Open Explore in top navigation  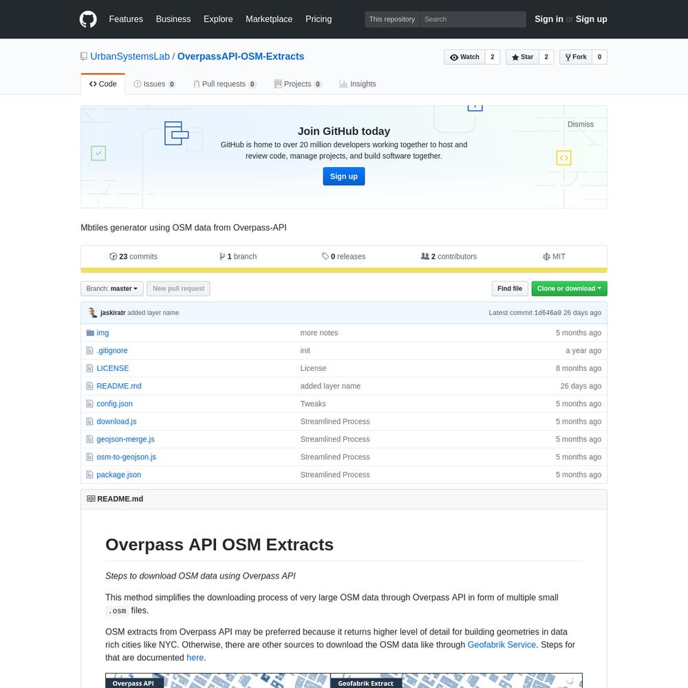click(x=218, y=19)
